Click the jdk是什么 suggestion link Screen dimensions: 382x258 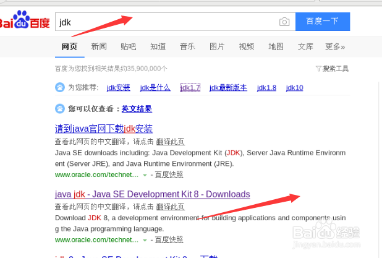[155, 87]
